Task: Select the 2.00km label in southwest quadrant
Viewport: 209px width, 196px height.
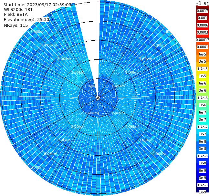Action: coord(78,127)
